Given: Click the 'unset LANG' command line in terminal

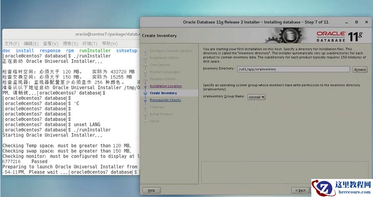Looking at the screenshot, I should pyautogui.click(x=87, y=124).
